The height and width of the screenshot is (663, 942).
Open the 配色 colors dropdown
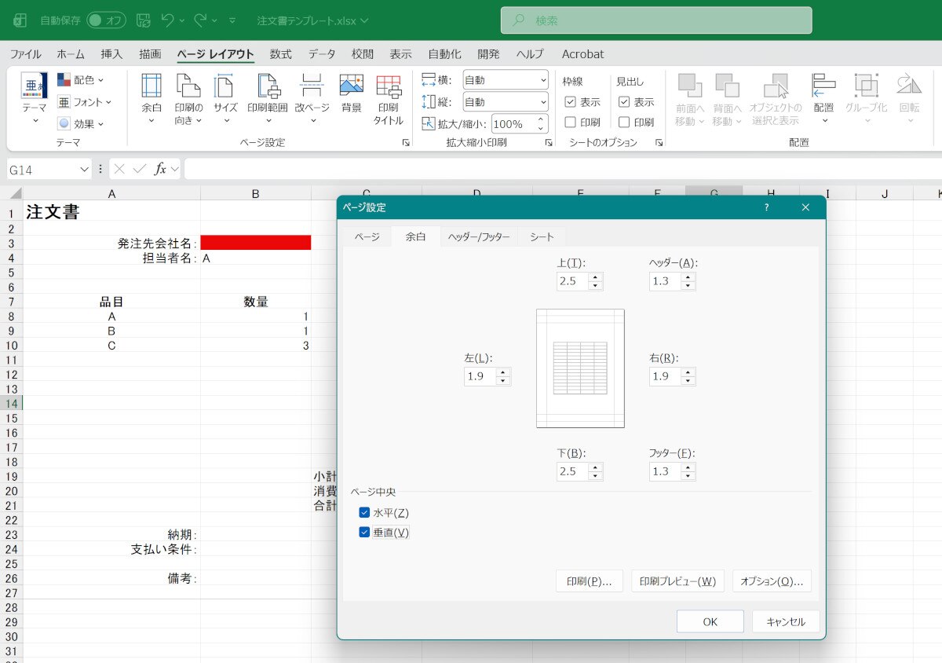(x=81, y=80)
